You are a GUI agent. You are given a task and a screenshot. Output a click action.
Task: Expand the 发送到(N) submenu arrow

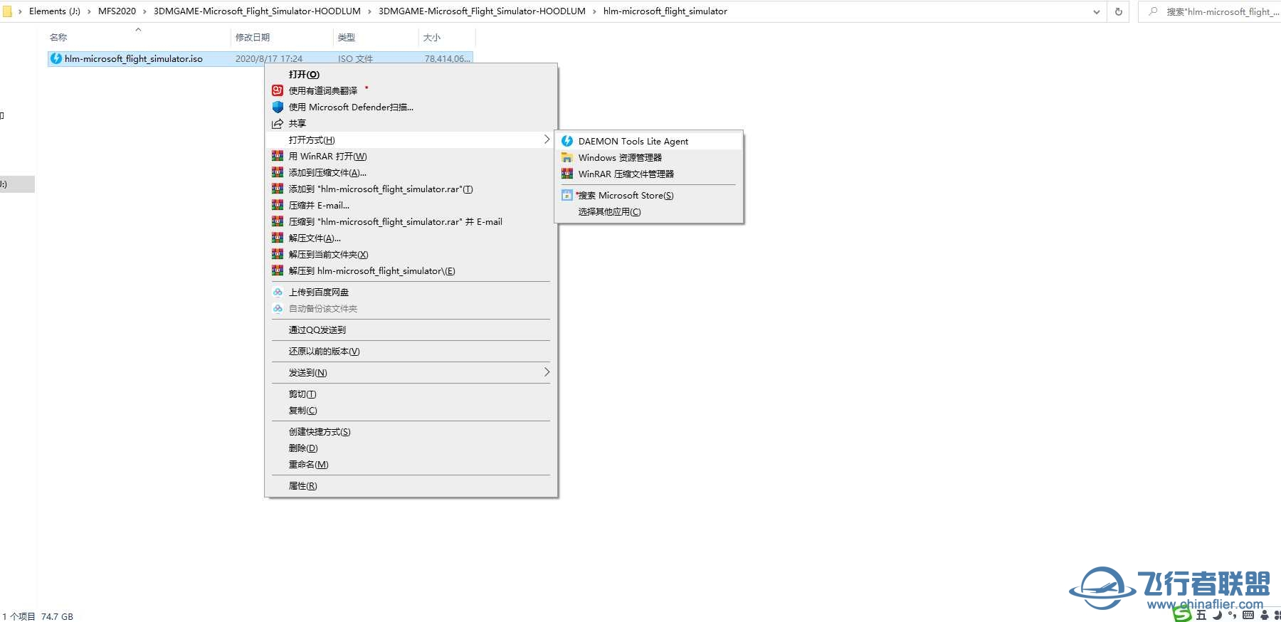547,372
